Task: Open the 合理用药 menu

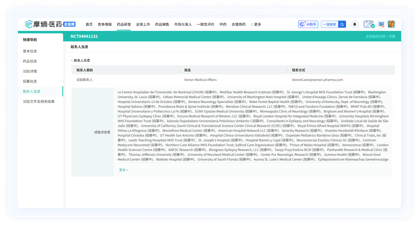Action: 238,24
